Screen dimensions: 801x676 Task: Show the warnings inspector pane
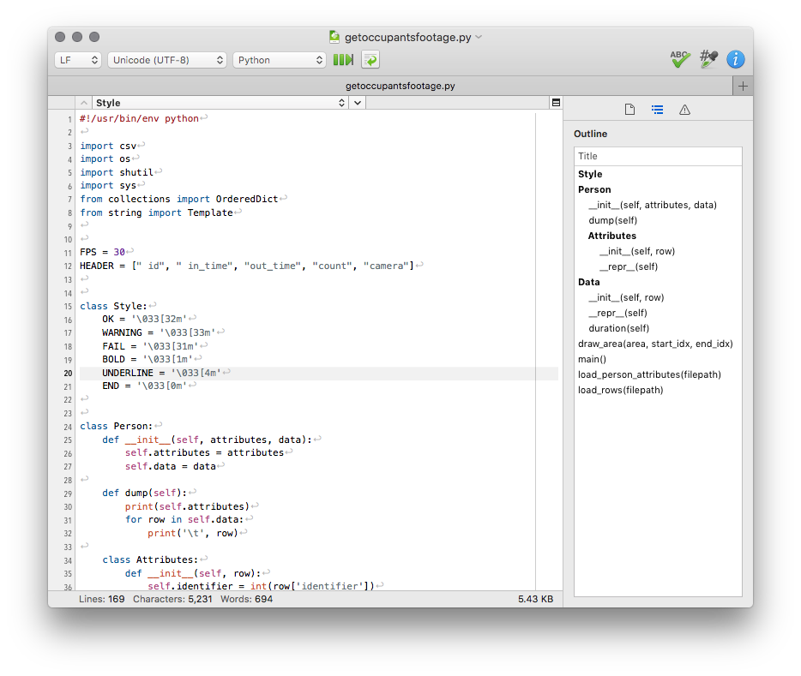point(684,110)
